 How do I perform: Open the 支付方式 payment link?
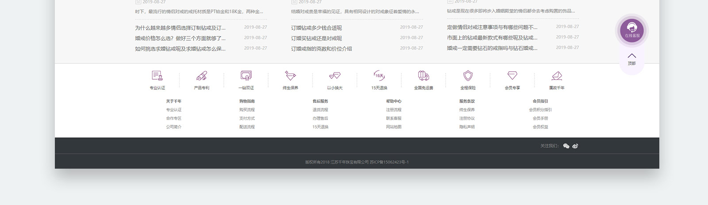click(247, 118)
